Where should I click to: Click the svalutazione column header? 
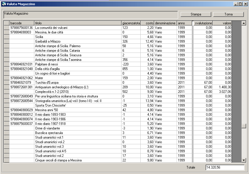(x=203, y=23)
